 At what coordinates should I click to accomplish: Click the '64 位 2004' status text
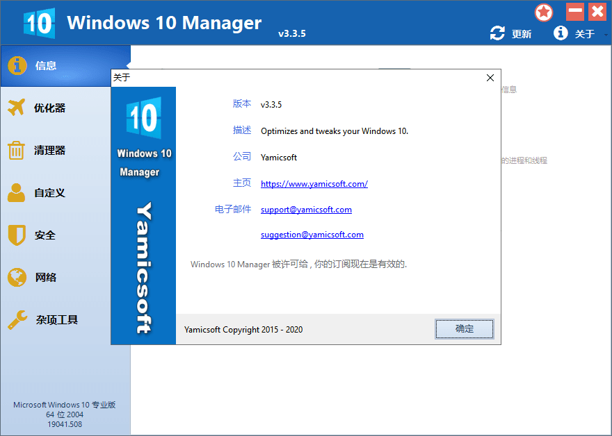[65, 414]
